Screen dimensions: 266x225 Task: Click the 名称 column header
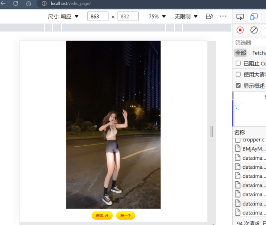(239, 132)
